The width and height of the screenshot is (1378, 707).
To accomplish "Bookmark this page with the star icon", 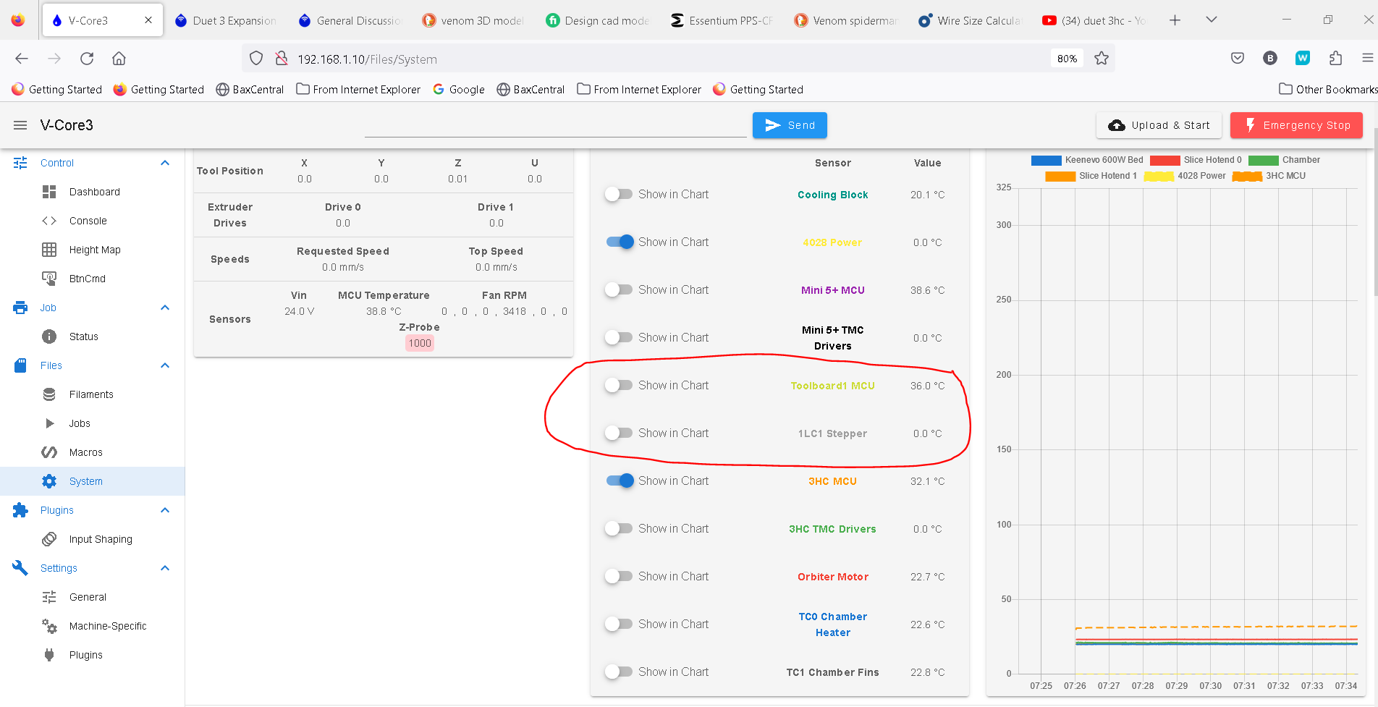I will 1102,59.
